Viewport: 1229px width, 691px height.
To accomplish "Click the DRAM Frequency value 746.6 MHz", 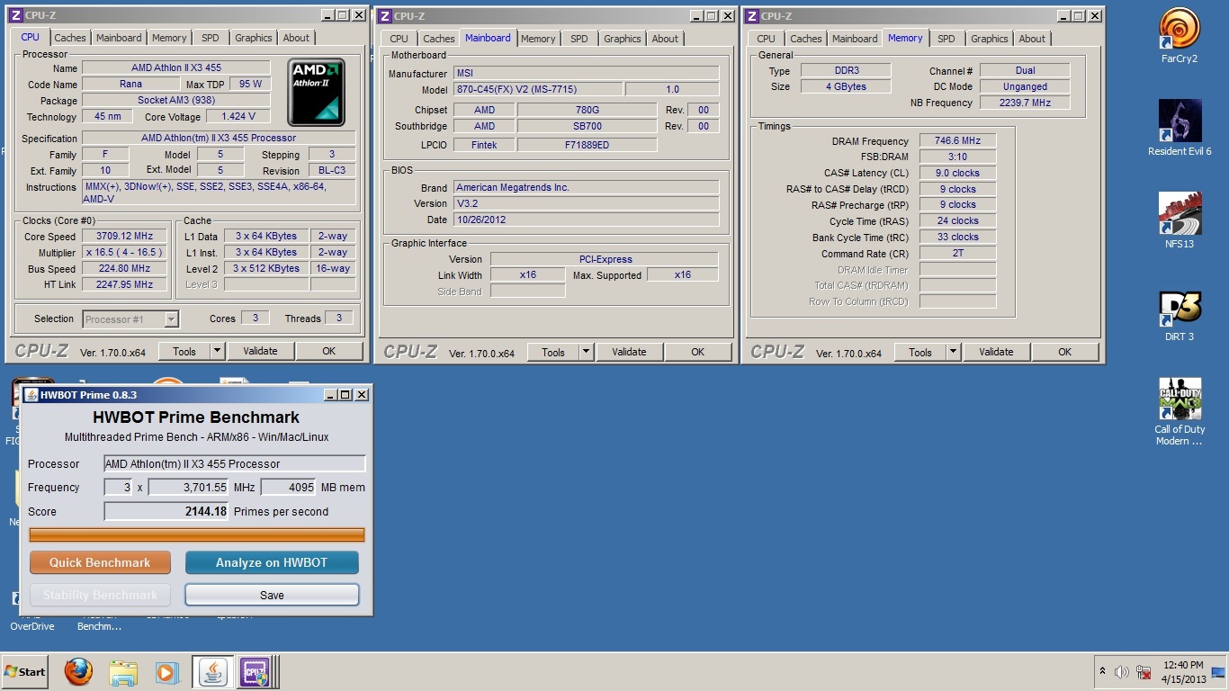I will click(957, 140).
